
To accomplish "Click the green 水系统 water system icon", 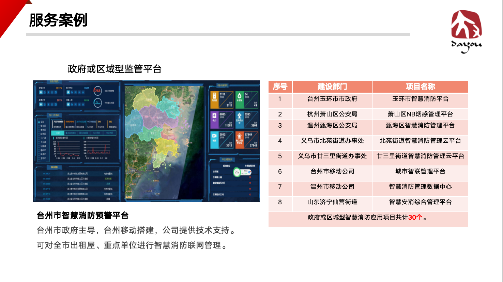I will [240, 95].
